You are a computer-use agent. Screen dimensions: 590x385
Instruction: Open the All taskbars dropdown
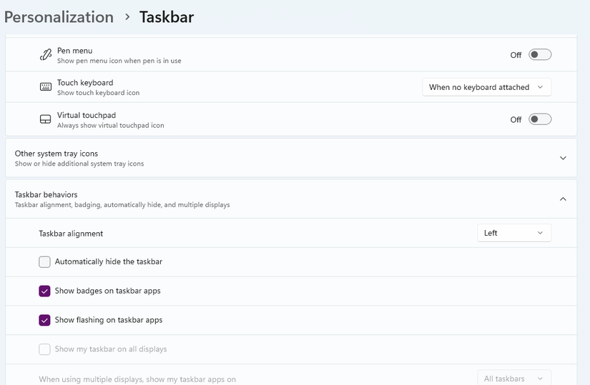[513, 379]
